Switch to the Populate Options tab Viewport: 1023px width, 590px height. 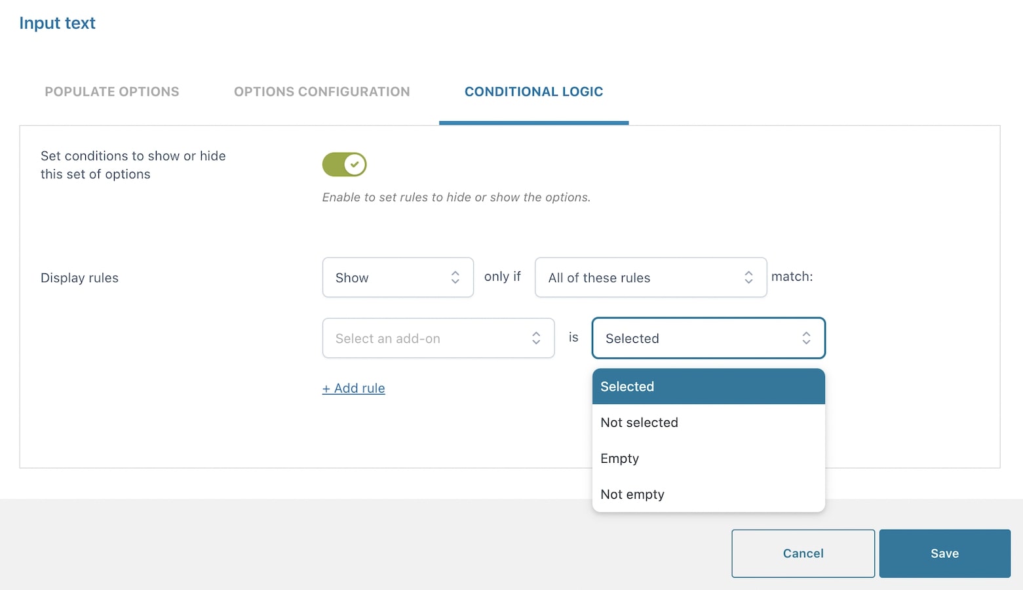(x=112, y=92)
